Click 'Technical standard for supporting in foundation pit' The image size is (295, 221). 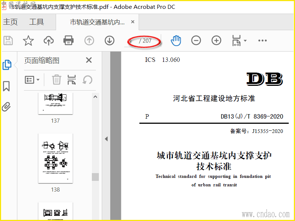[x=213, y=176]
